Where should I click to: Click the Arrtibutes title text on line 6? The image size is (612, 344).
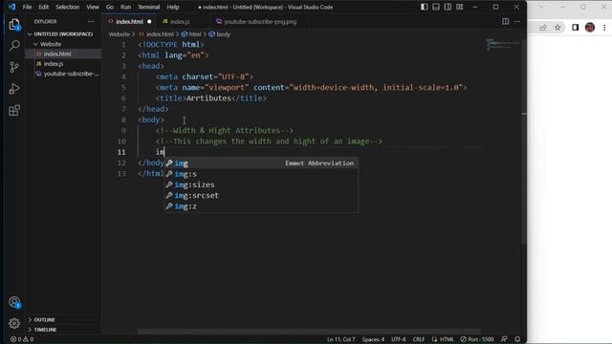pos(208,98)
